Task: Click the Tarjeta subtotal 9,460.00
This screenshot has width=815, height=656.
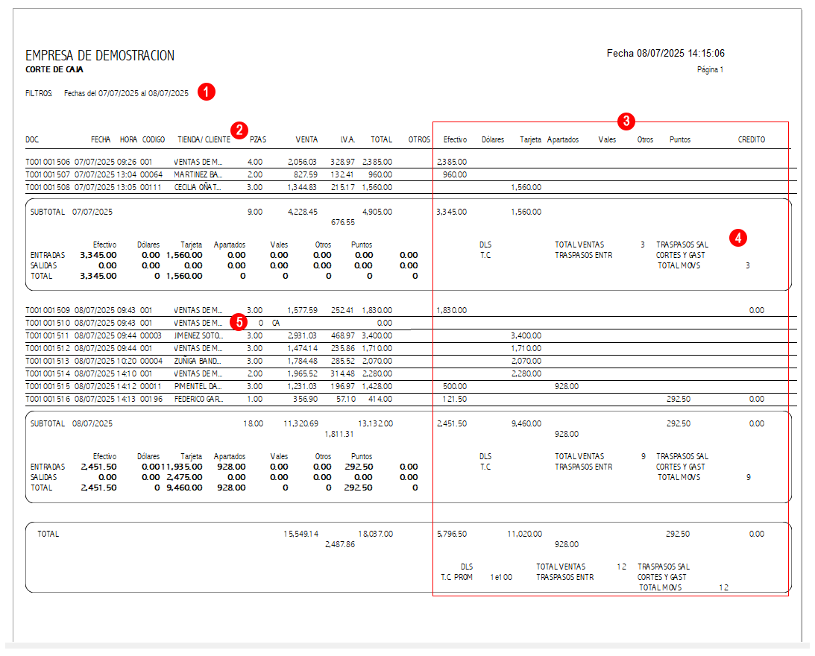Action: [526, 423]
